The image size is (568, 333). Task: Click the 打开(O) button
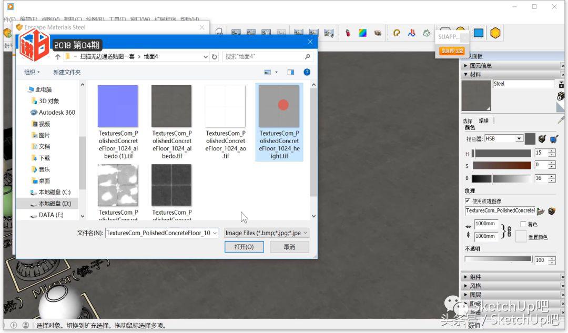[244, 247]
